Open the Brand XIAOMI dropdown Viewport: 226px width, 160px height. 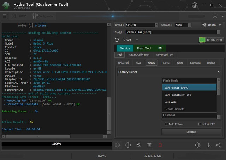(156, 25)
